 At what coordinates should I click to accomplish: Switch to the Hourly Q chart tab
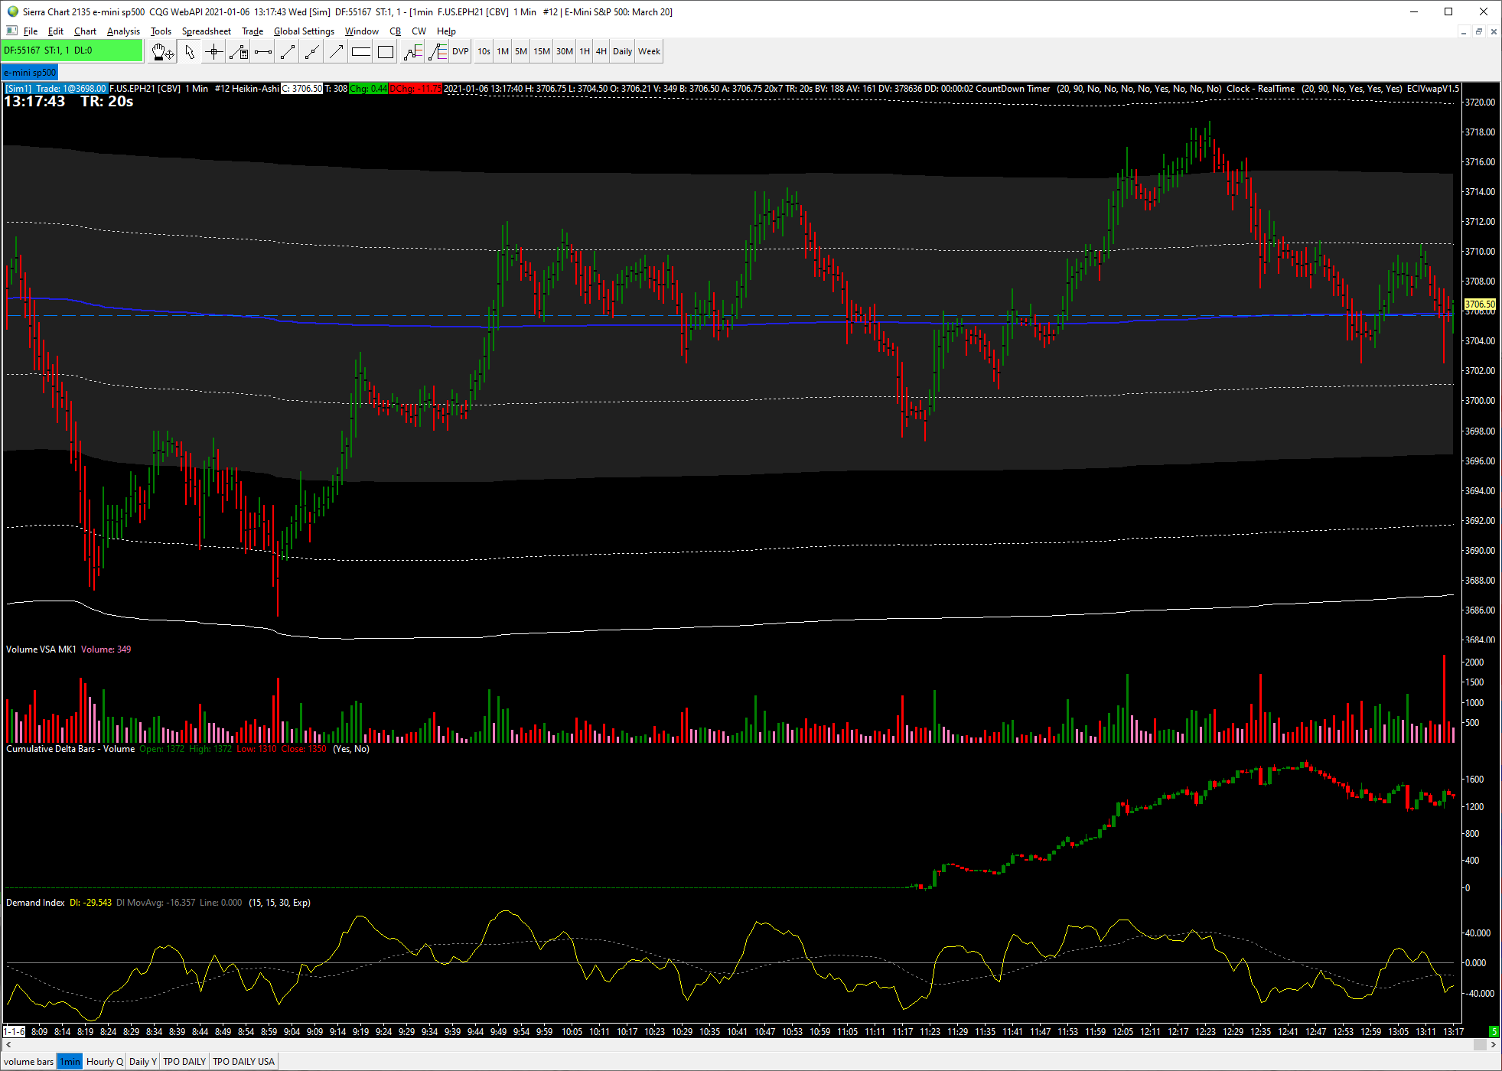105,1061
